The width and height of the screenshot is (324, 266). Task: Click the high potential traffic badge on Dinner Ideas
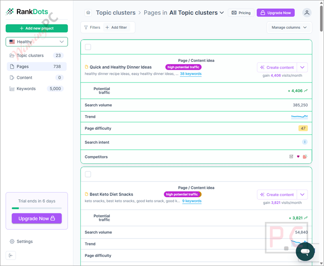pos(183,67)
